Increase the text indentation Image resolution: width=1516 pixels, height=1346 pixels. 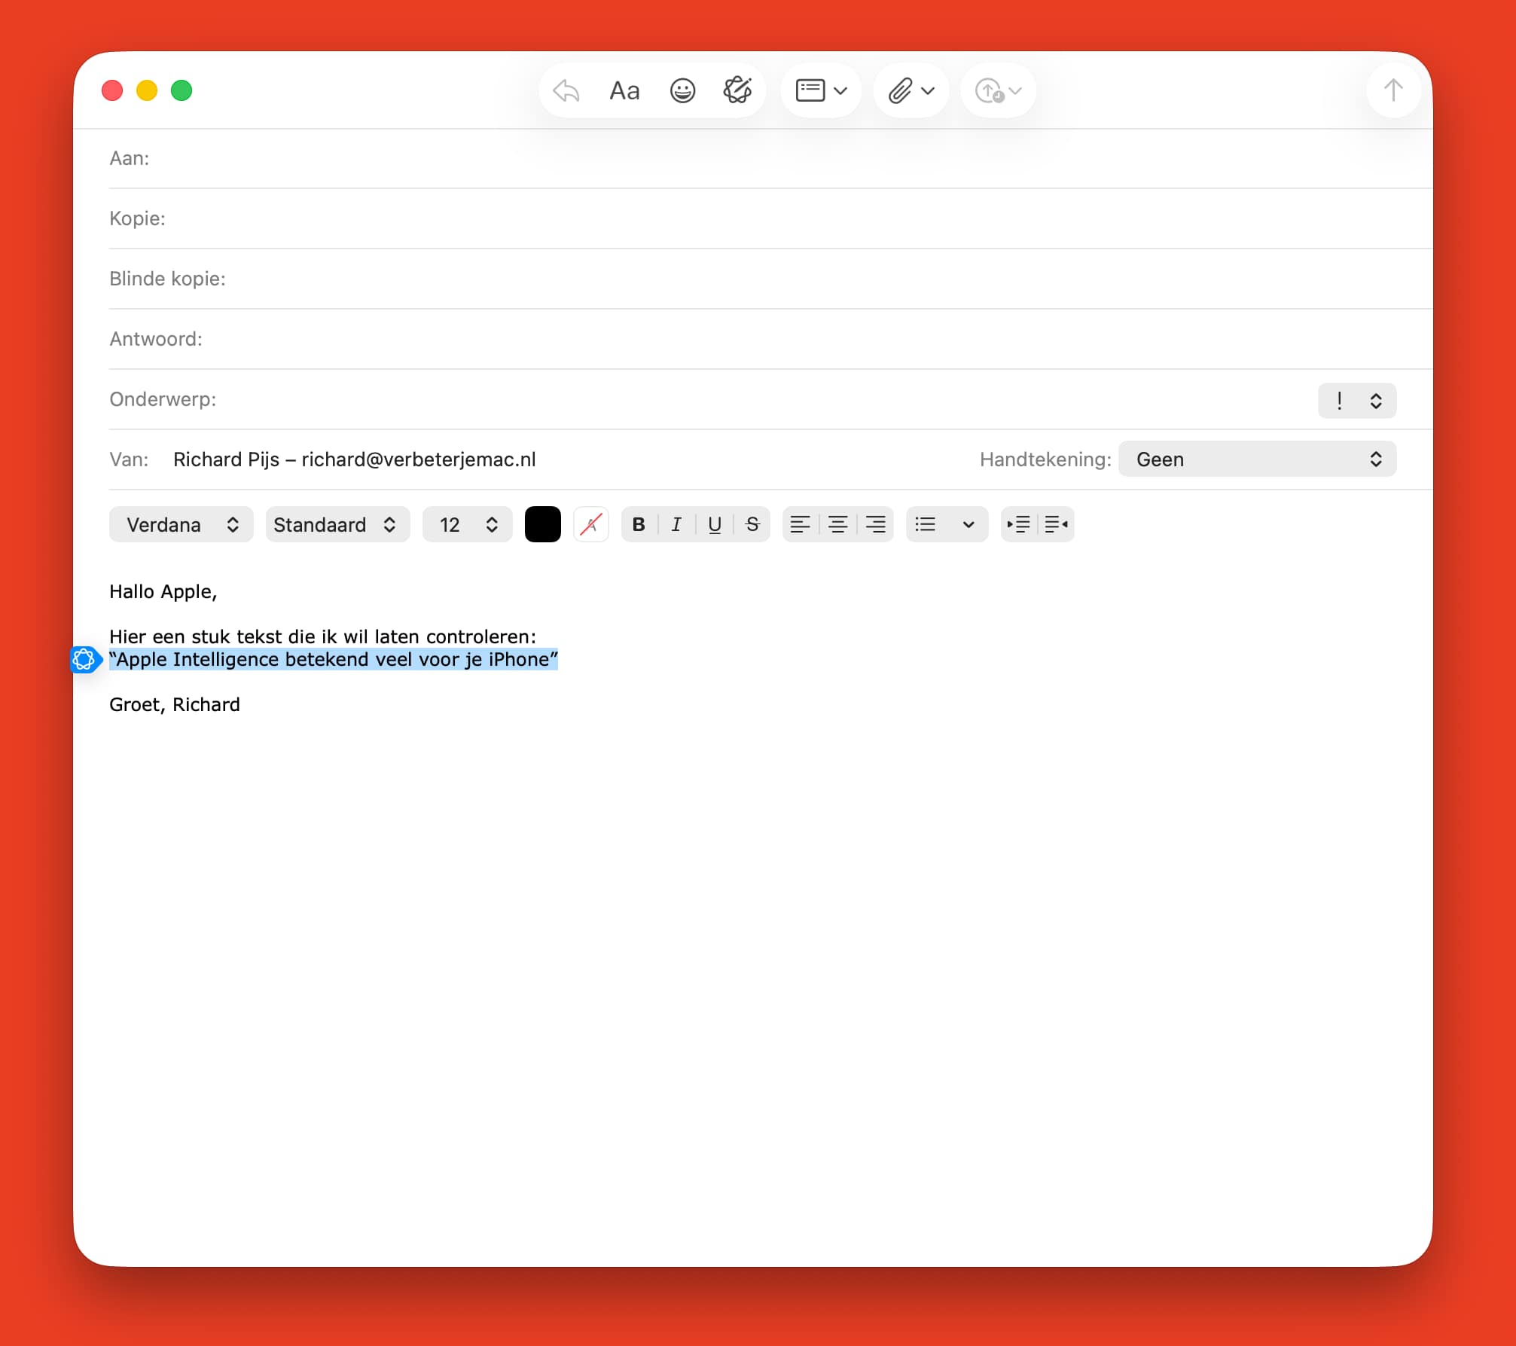pyautogui.click(x=1018, y=524)
